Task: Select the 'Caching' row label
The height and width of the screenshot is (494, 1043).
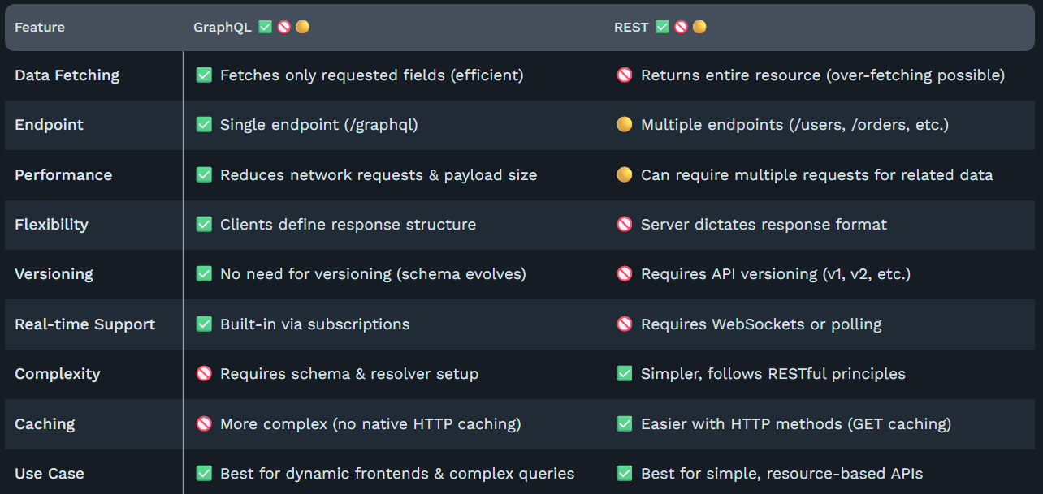Action: (x=45, y=424)
